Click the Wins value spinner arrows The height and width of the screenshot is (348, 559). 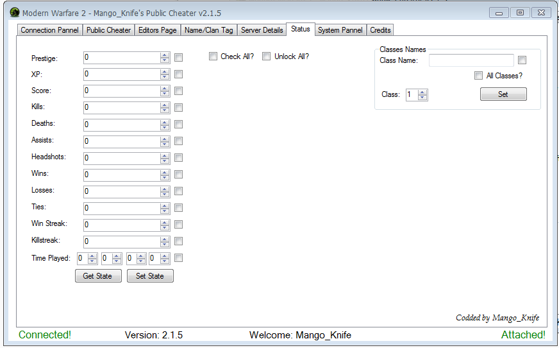[x=165, y=175]
